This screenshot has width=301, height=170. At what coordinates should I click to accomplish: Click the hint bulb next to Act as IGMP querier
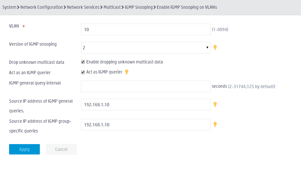126,72
